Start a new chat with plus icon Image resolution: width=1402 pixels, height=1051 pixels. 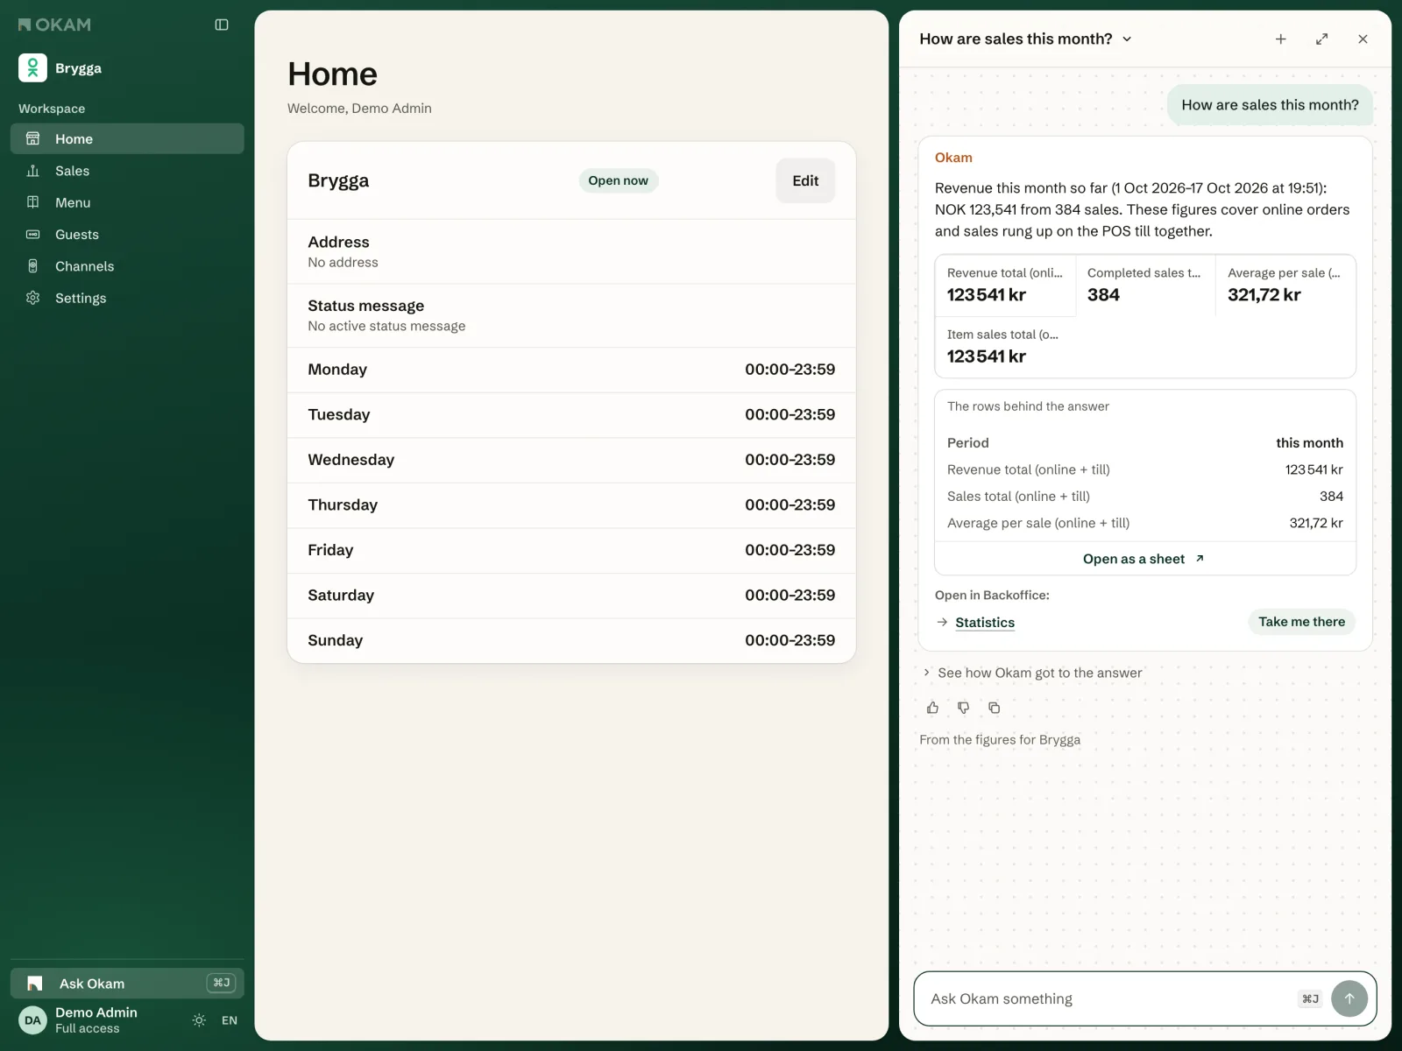pyautogui.click(x=1281, y=39)
